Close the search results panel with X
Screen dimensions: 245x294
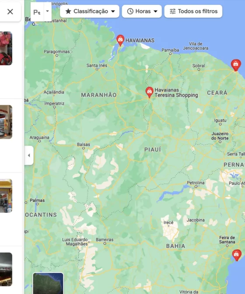pyautogui.click(x=10, y=11)
